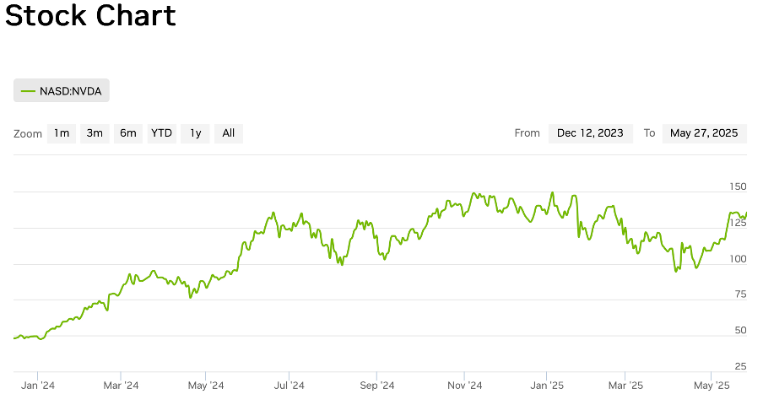
Task: Click the 100 y-axis value
Action: pyautogui.click(x=738, y=259)
